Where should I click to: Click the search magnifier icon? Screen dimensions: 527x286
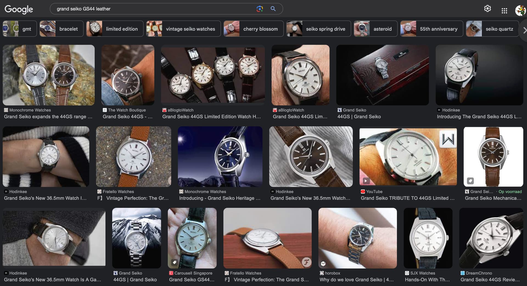[x=273, y=9]
